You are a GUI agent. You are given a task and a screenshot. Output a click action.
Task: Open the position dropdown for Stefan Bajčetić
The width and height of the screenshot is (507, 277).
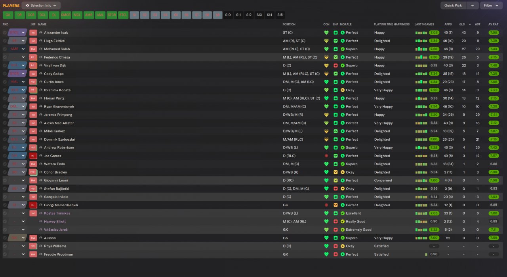tap(23, 189)
